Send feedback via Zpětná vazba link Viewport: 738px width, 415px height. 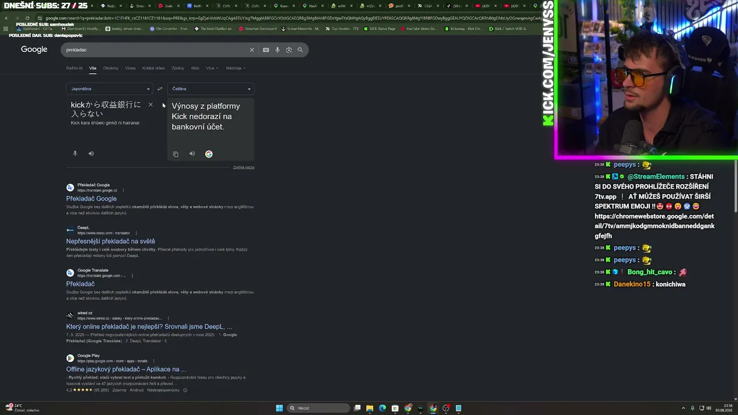[x=243, y=167]
